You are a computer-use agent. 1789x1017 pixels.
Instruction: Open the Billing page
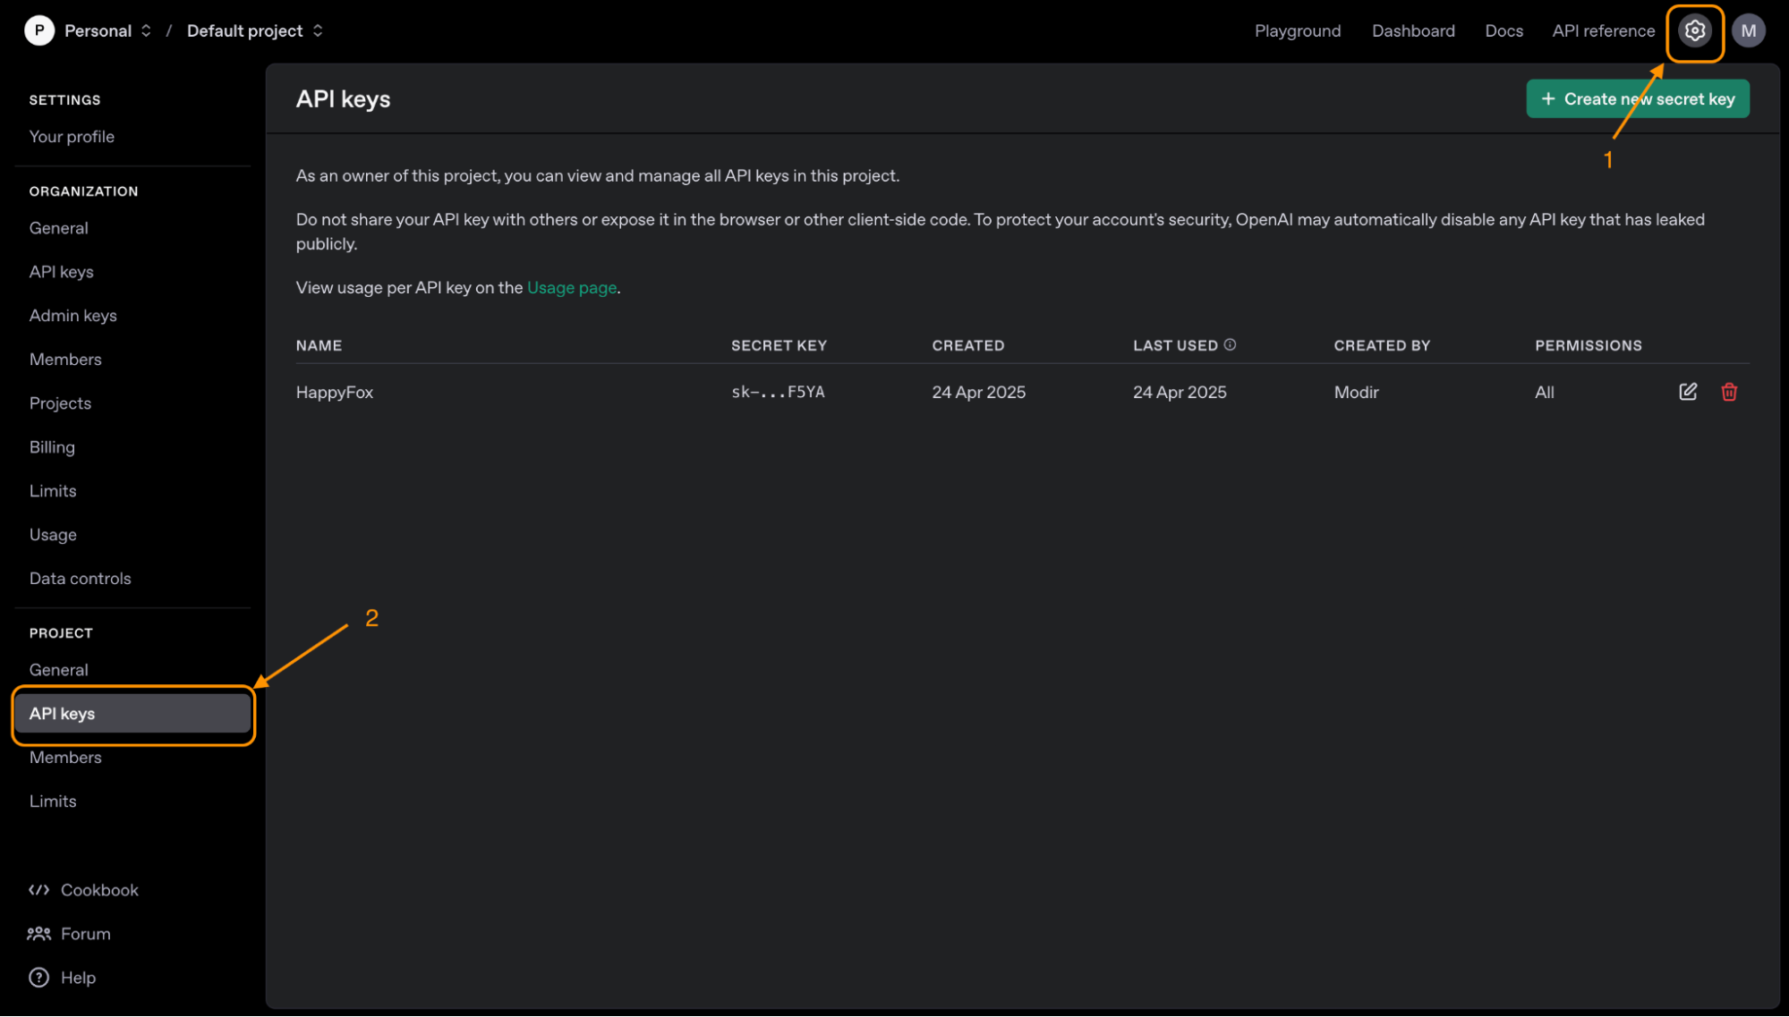pyautogui.click(x=52, y=447)
